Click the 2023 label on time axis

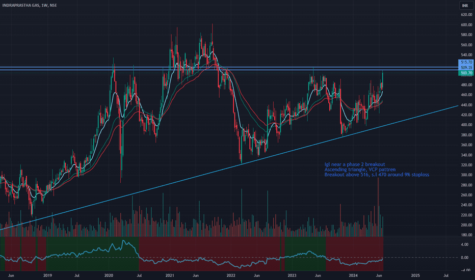[292, 275]
